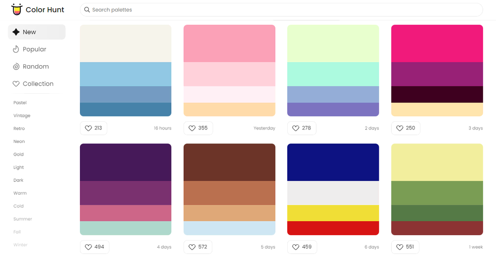
Task: Like the palette with 278 likes
Action: pyautogui.click(x=302, y=128)
